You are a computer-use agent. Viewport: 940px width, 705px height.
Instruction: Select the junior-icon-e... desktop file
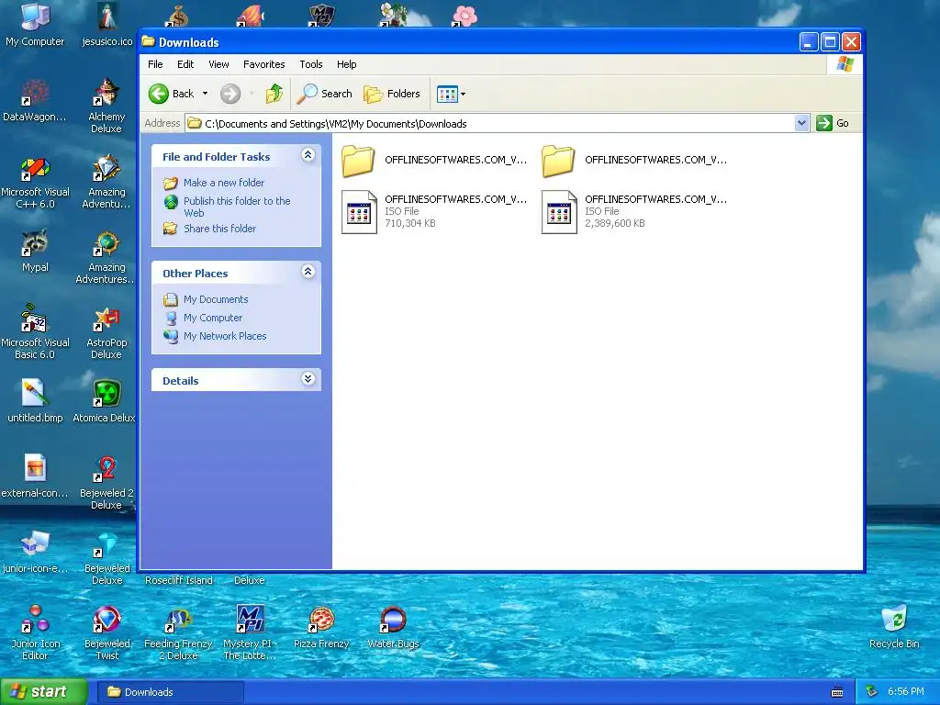point(35,552)
